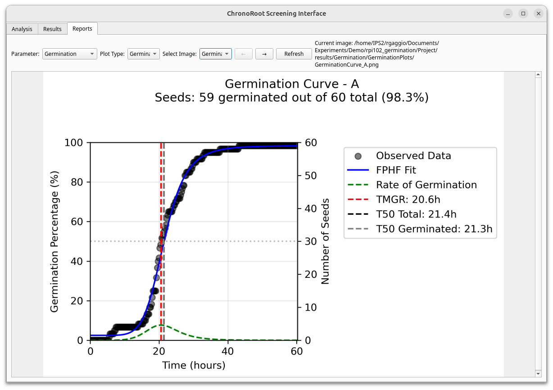Click the maximize window icon
The width and height of the screenshot is (553, 390).
(x=523, y=14)
